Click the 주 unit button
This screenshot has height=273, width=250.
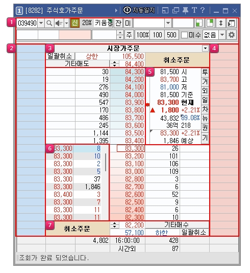point(129,35)
